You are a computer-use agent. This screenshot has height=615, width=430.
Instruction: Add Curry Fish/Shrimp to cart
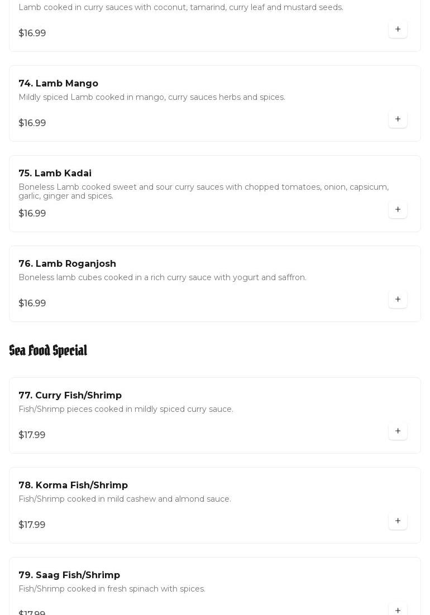[398, 431]
